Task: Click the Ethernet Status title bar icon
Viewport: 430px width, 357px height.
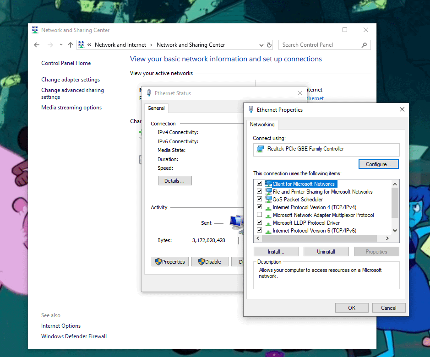Action: tap(149, 93)
